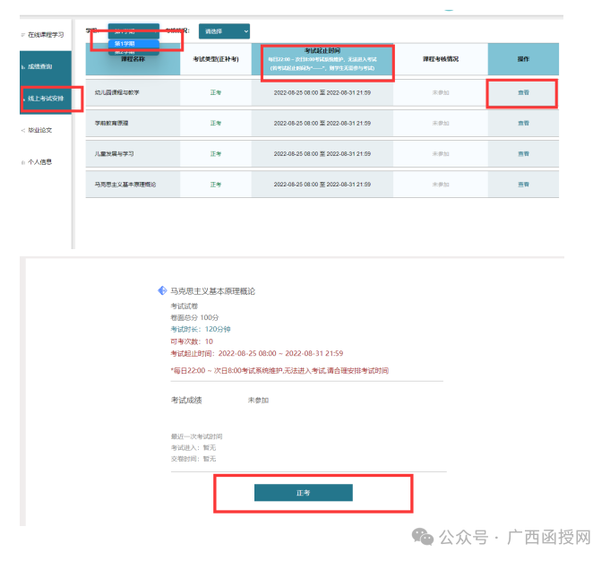Open the 学期 semester dropdown
The height and width of the screenshot is (561, 610).
[133, 31]
